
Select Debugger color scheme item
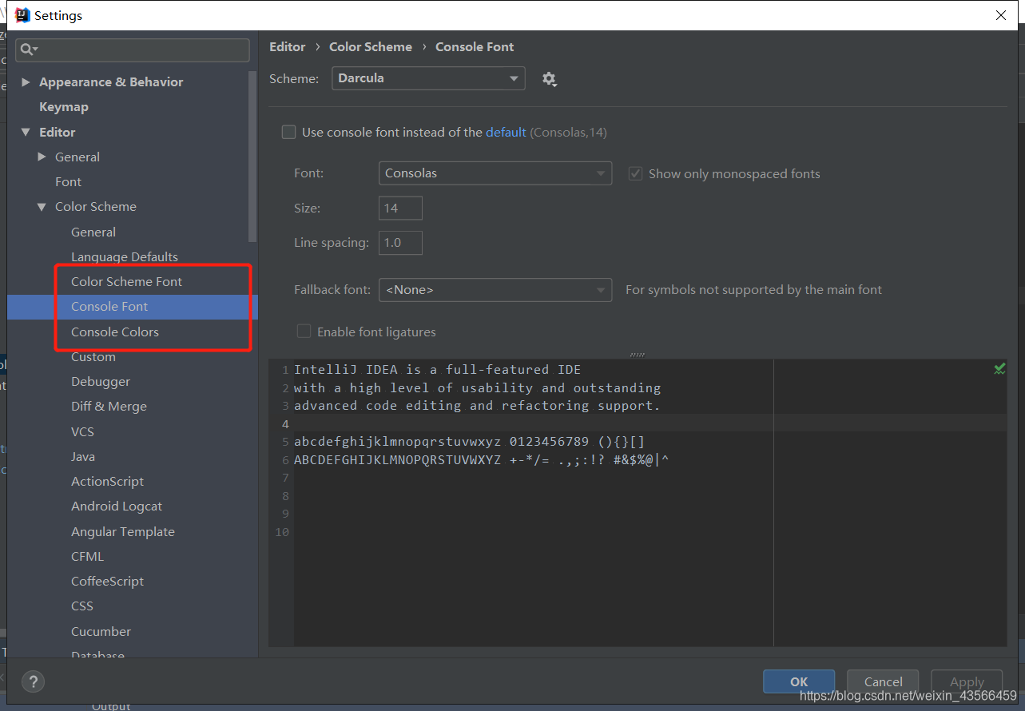point(101,381)
